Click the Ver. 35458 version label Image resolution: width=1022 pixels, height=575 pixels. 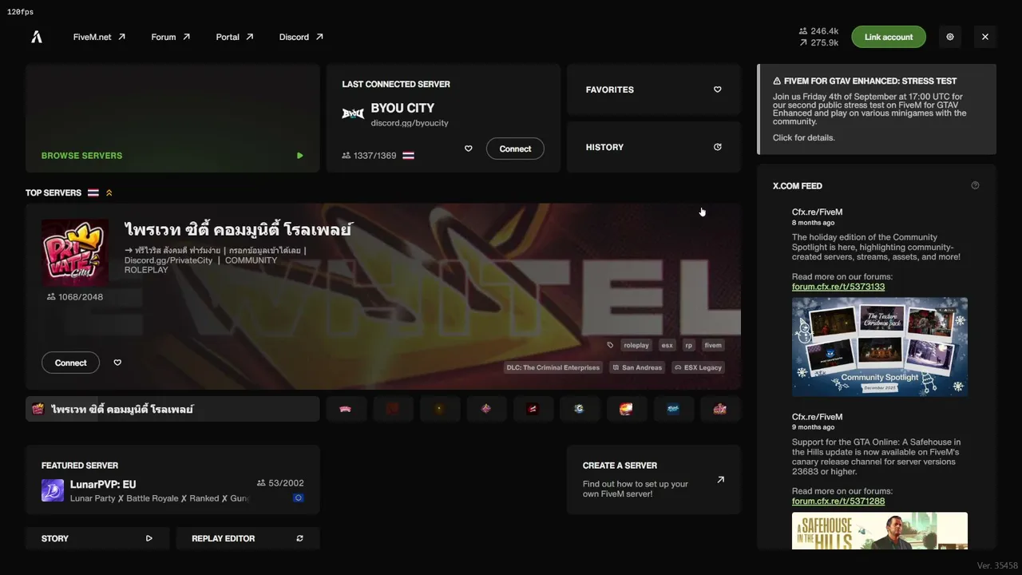[997, 565]
